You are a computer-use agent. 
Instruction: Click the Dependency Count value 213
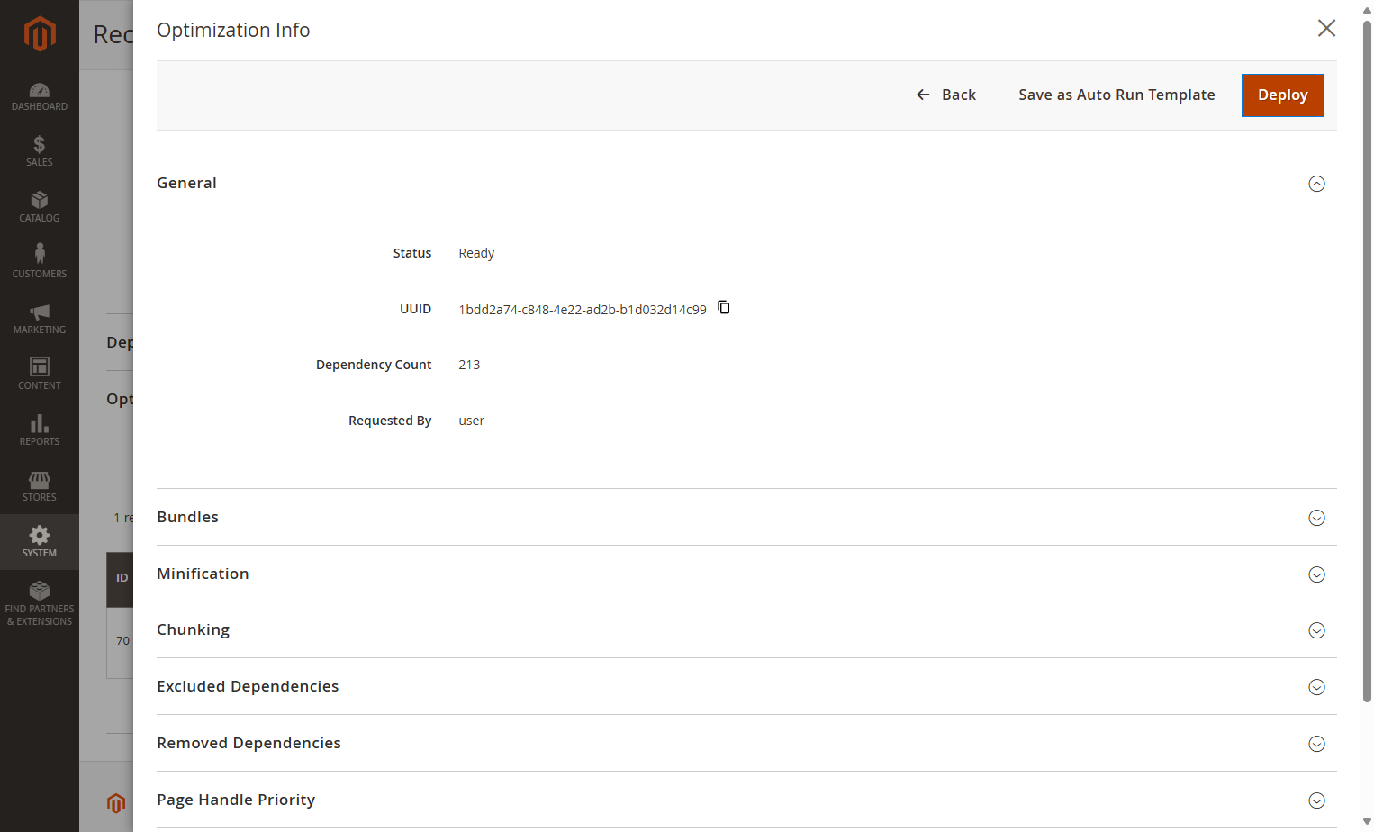[469, 365]
